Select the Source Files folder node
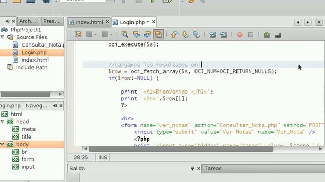This screenshot has height=182, width=325. (x=31, y=37)
